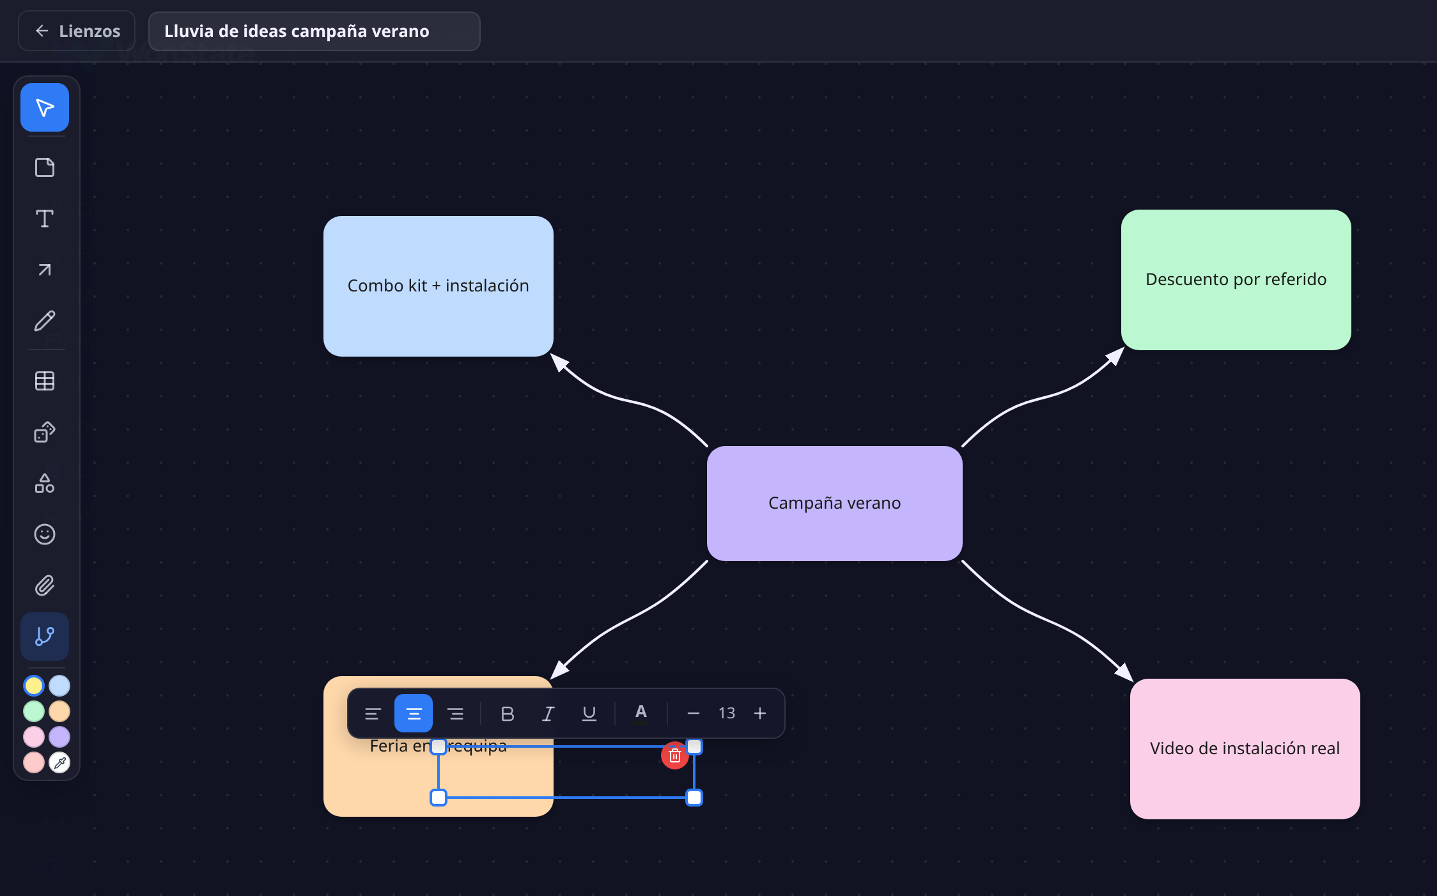Select the 'Combo kit + instalación' node

tap(439, 286)
